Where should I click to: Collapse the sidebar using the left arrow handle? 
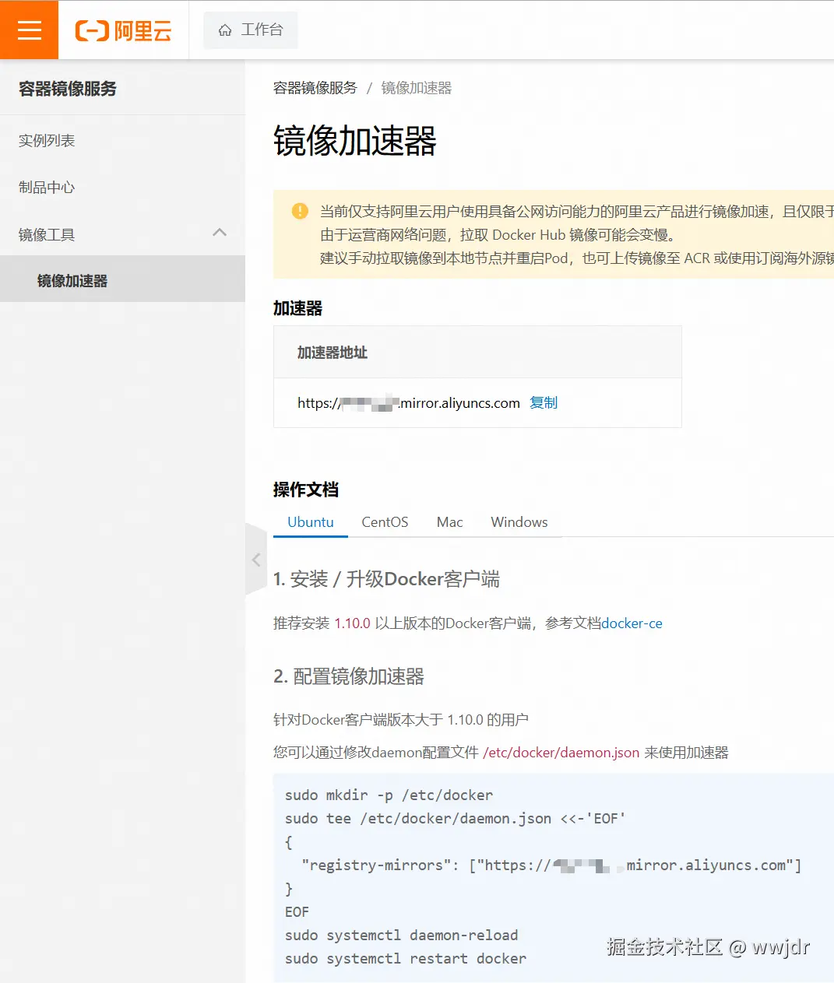(256, 560)
